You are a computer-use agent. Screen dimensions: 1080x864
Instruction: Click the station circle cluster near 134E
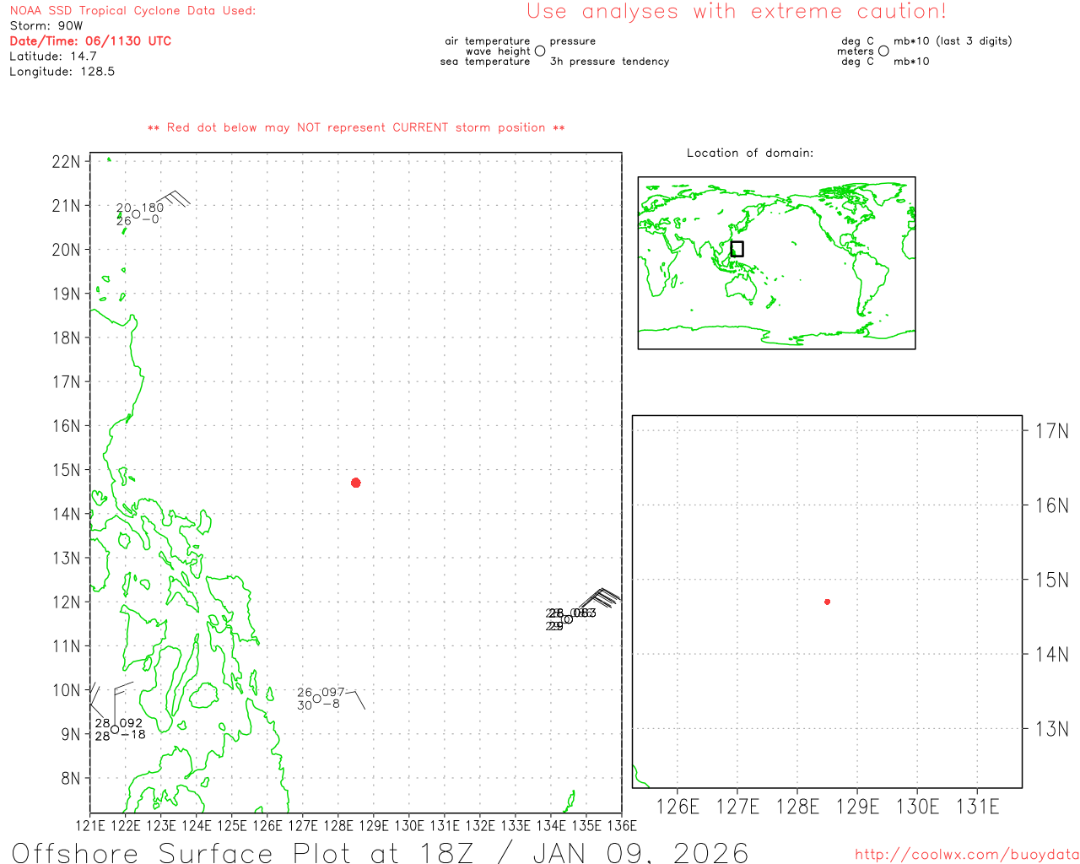click(568, 619)
